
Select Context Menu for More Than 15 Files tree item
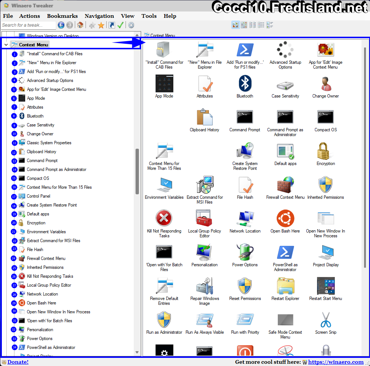click(x=59, y=187)
